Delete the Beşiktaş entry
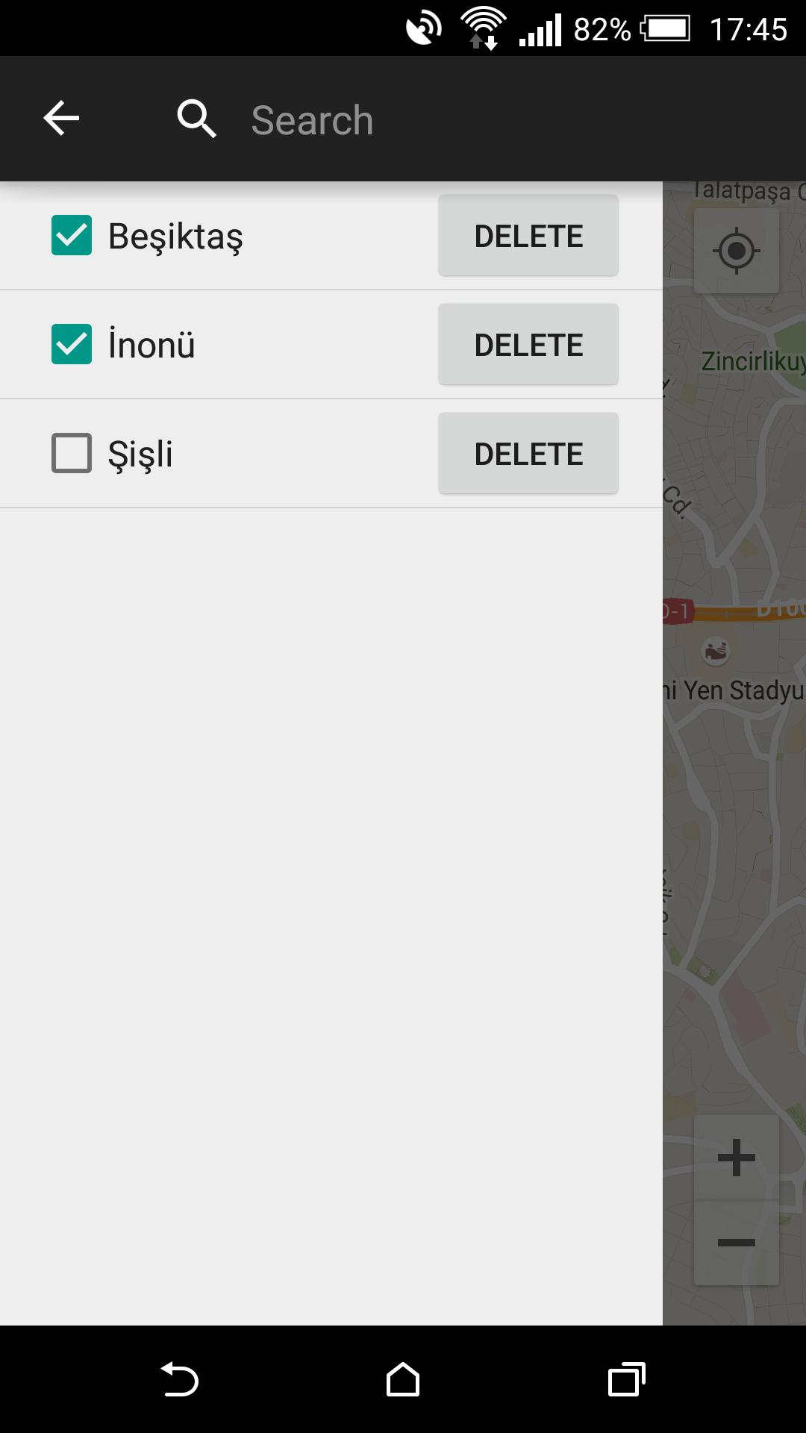806x1433 pixels. 528,236
